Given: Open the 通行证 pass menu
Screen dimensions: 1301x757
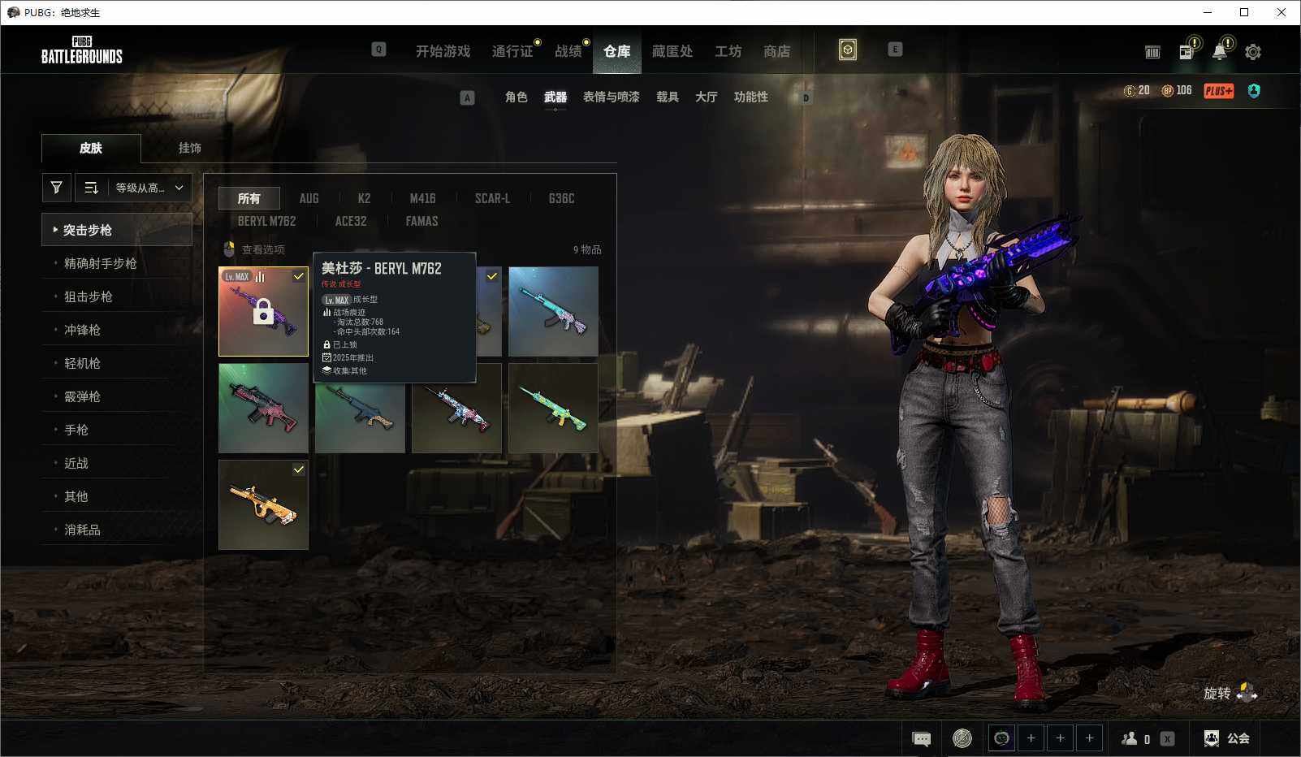Looking at the screenshot, I should click(x=512, y=51).
